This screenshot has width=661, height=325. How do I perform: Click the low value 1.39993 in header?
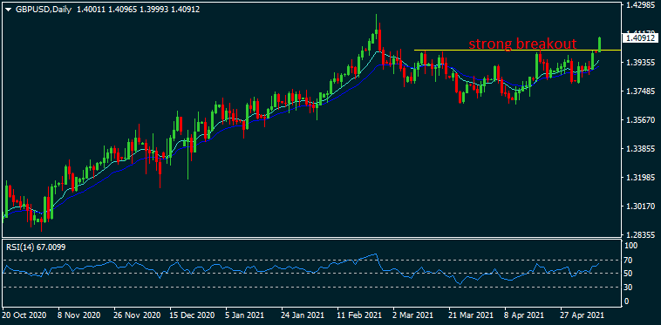point(153,10)
